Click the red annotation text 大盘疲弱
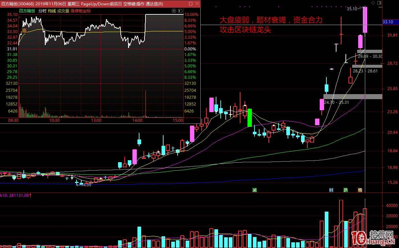Screen dimensions: 399x248 click(x=236, y=20)
